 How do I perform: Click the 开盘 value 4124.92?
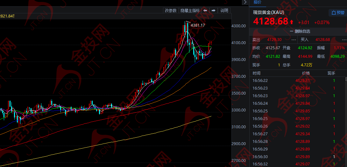tap(305, 48)
